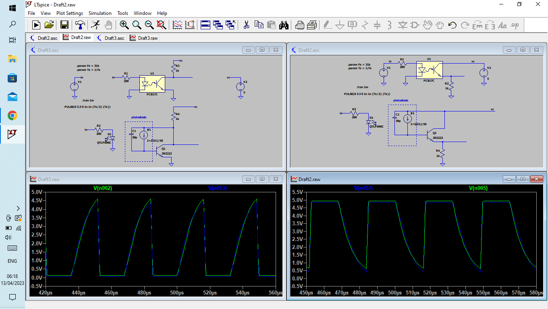
Task: Click the V(n003) trace label
Action: [x=217, y=188]
